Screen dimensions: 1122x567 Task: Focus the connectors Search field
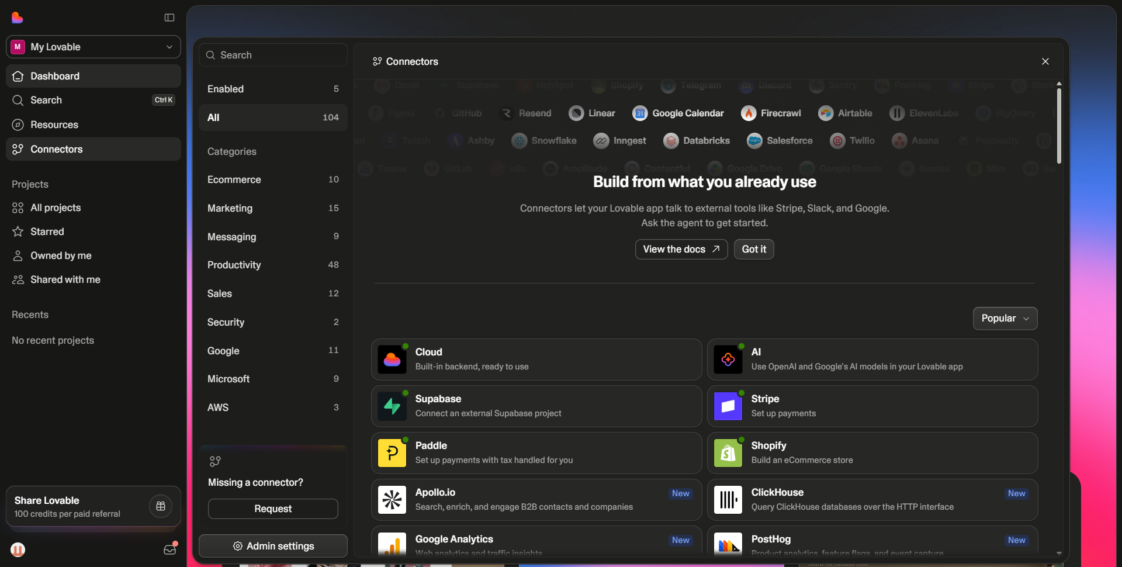[x=273, y=55]
